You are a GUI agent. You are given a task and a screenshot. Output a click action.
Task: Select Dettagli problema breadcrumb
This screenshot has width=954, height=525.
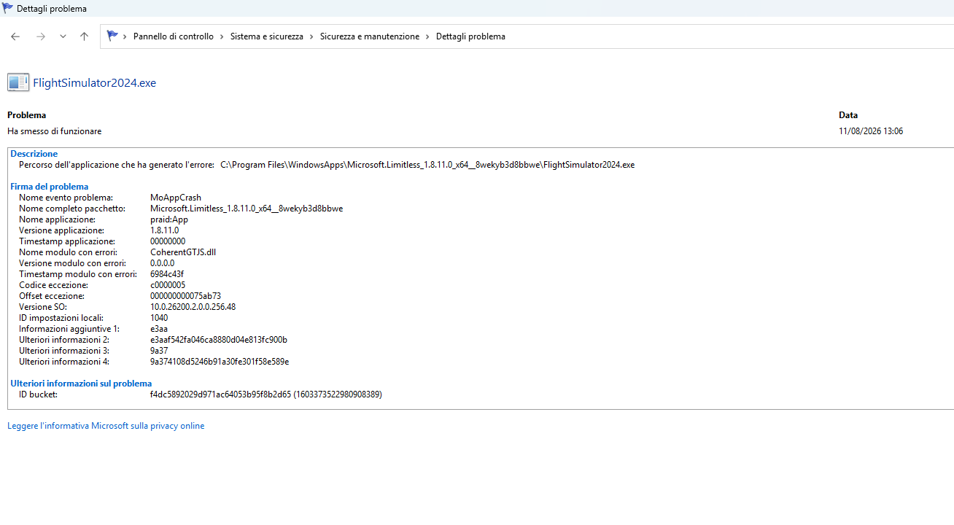click(x=470, y=36)
